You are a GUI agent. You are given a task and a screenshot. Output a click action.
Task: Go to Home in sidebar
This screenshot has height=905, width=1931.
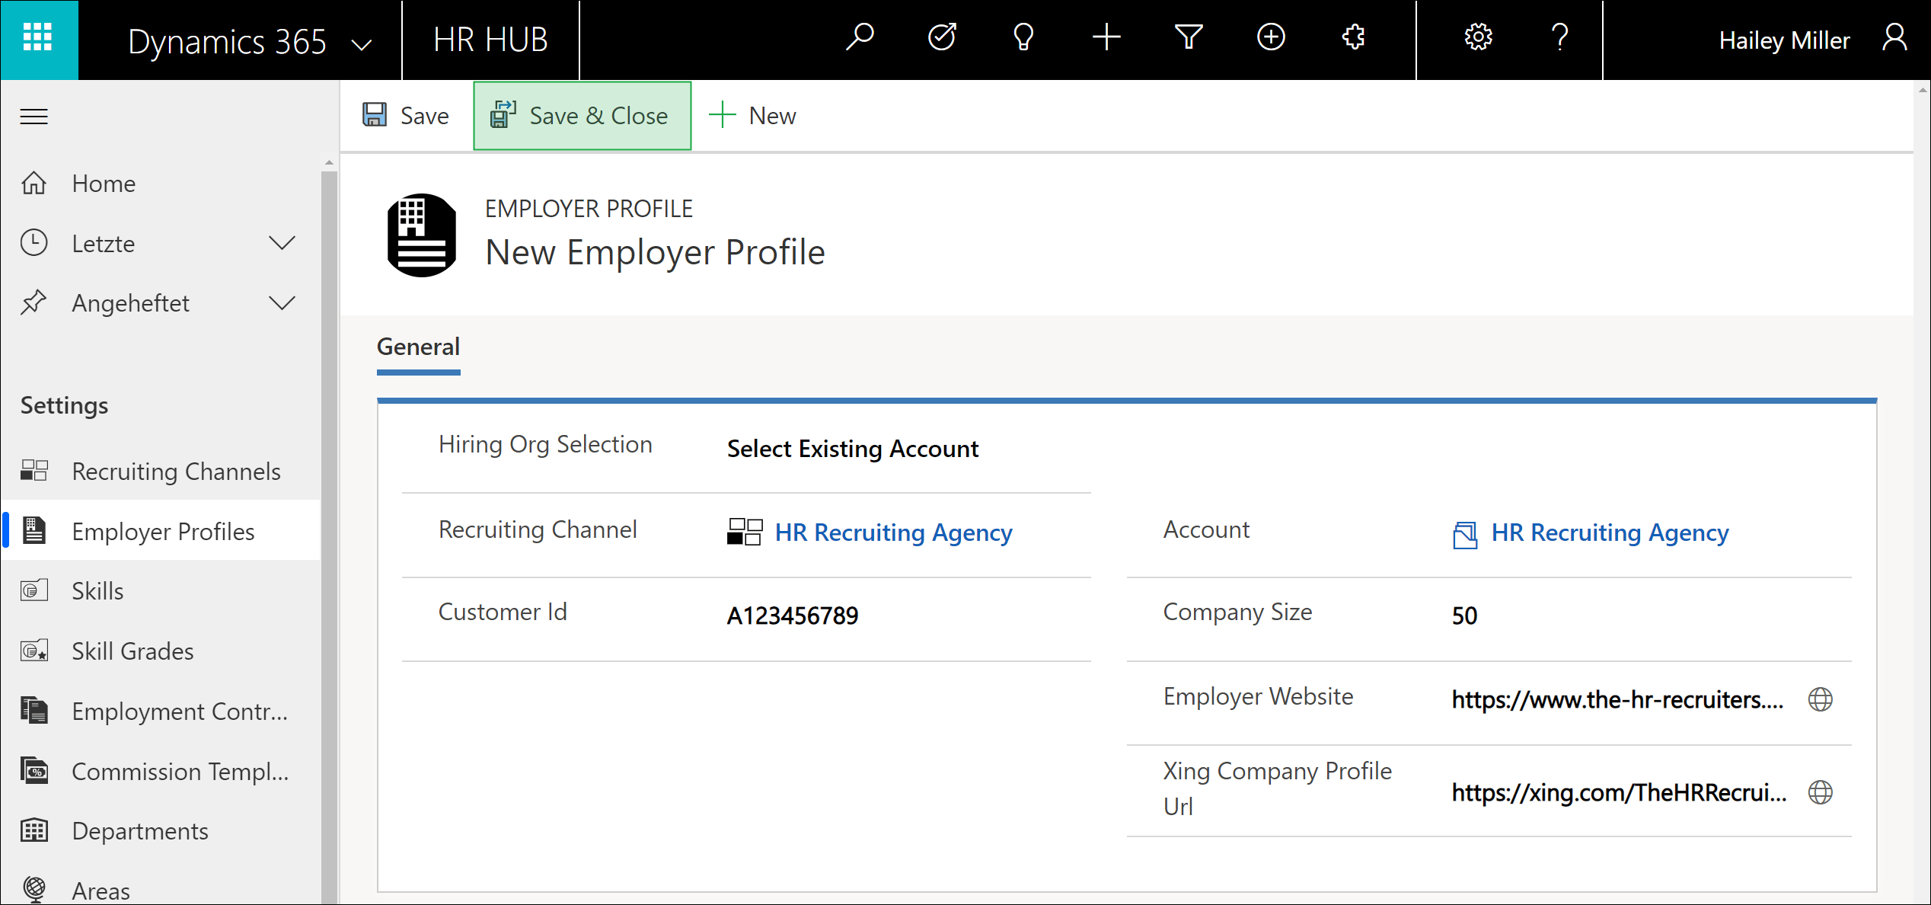pos(161,184)
